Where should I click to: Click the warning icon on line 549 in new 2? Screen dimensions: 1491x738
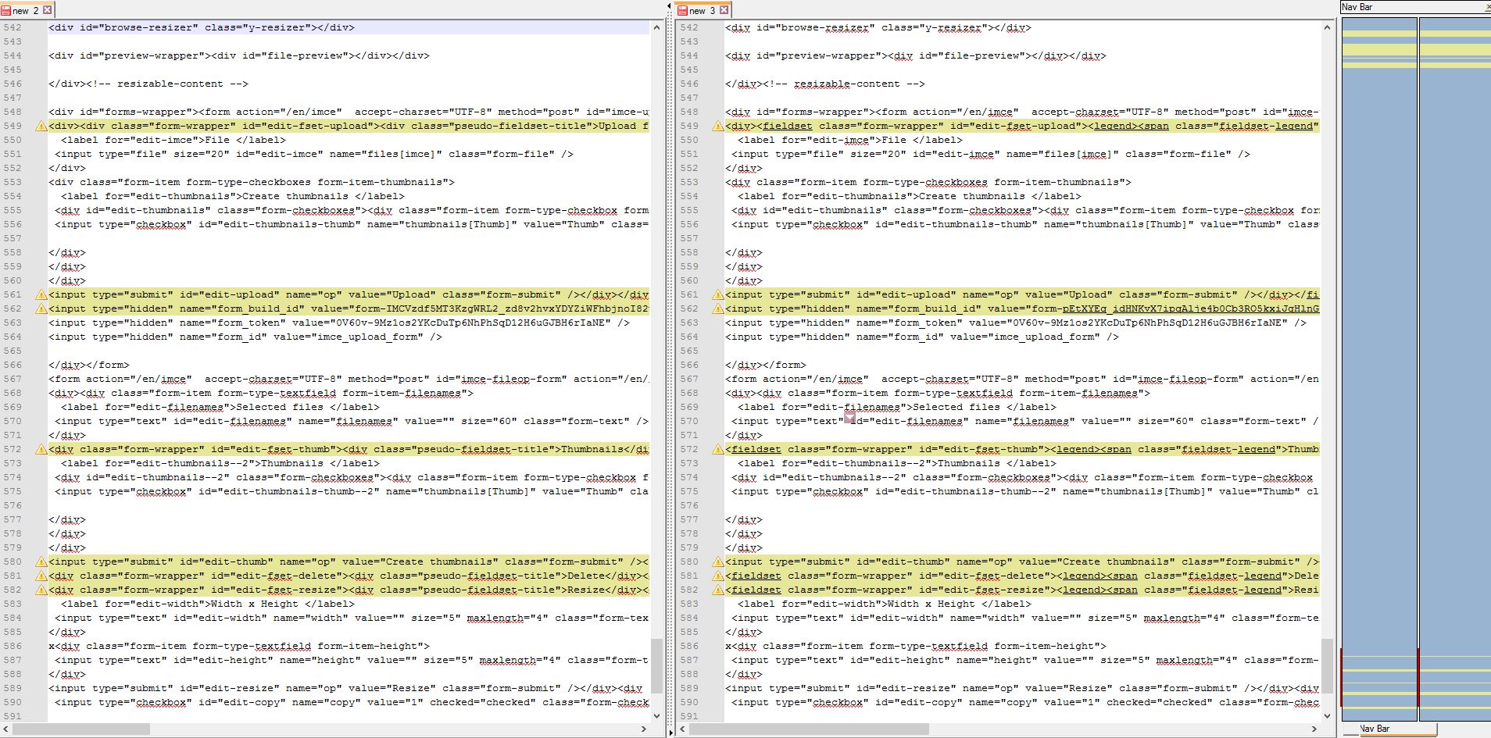pyautogui.click(x=41, y=126)
